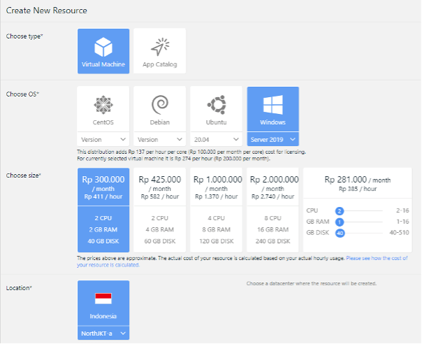422x344 pixels.
Task: Click the Windows licensing cost notice
Action: [191, 155]
